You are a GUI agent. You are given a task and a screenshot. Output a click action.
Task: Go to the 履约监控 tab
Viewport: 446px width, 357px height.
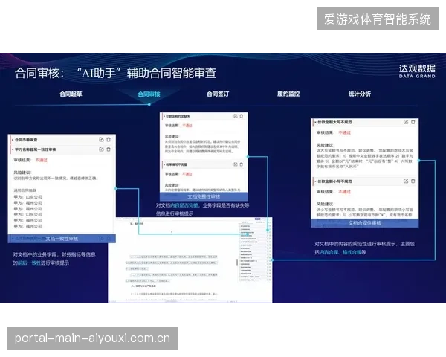(288, 94)
